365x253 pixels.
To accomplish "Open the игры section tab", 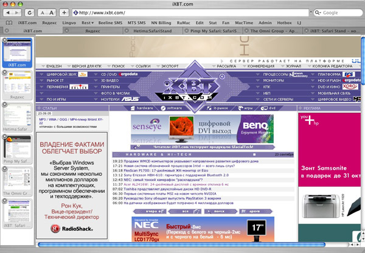I will [245, 108].
